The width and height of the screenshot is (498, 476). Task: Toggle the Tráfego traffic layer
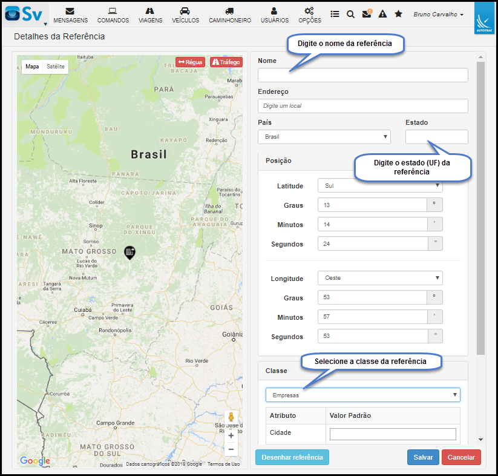[226, 62]
